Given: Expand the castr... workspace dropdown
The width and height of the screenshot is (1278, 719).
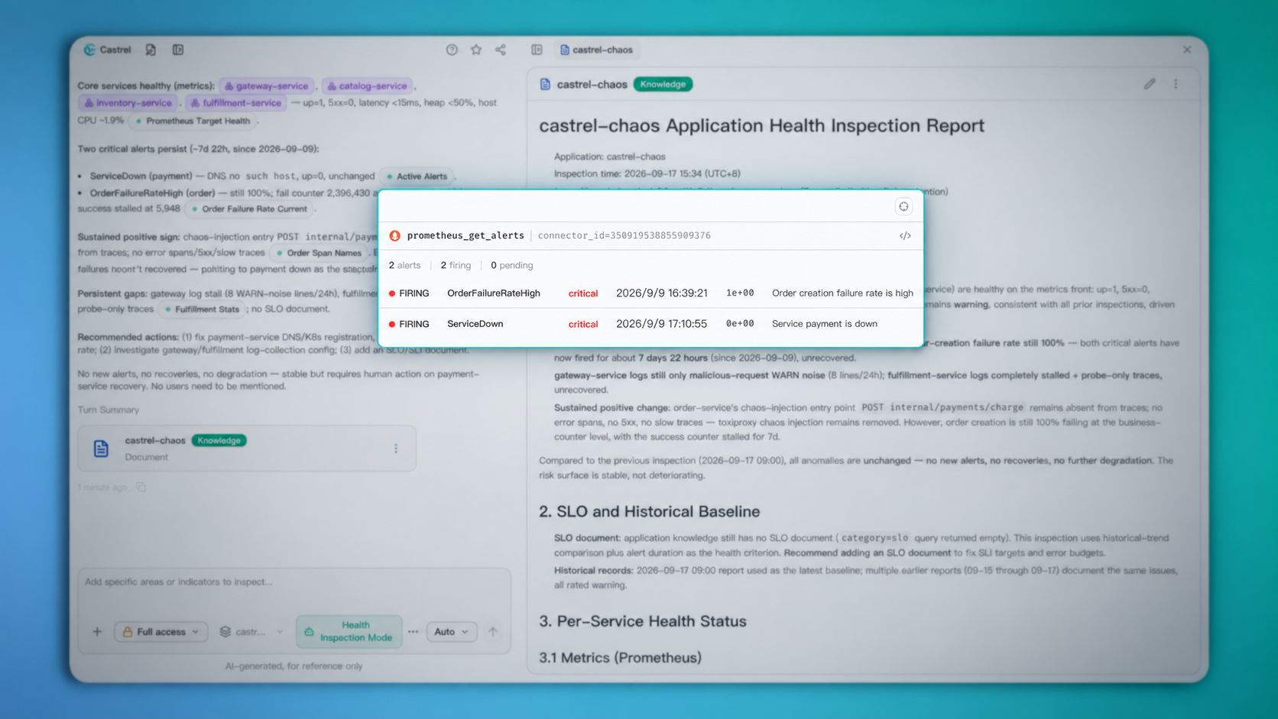Looking at the screenshot, I should (x=251, y=632).
